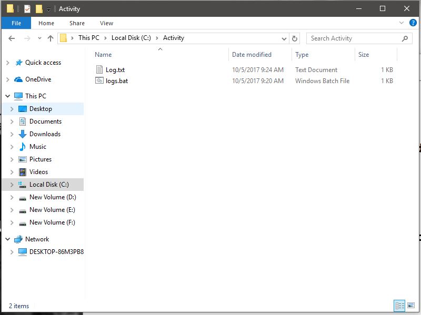Click Local Disk (C:) in the address bar
Screen dimensions: 421x315
(x=132, y=38)
